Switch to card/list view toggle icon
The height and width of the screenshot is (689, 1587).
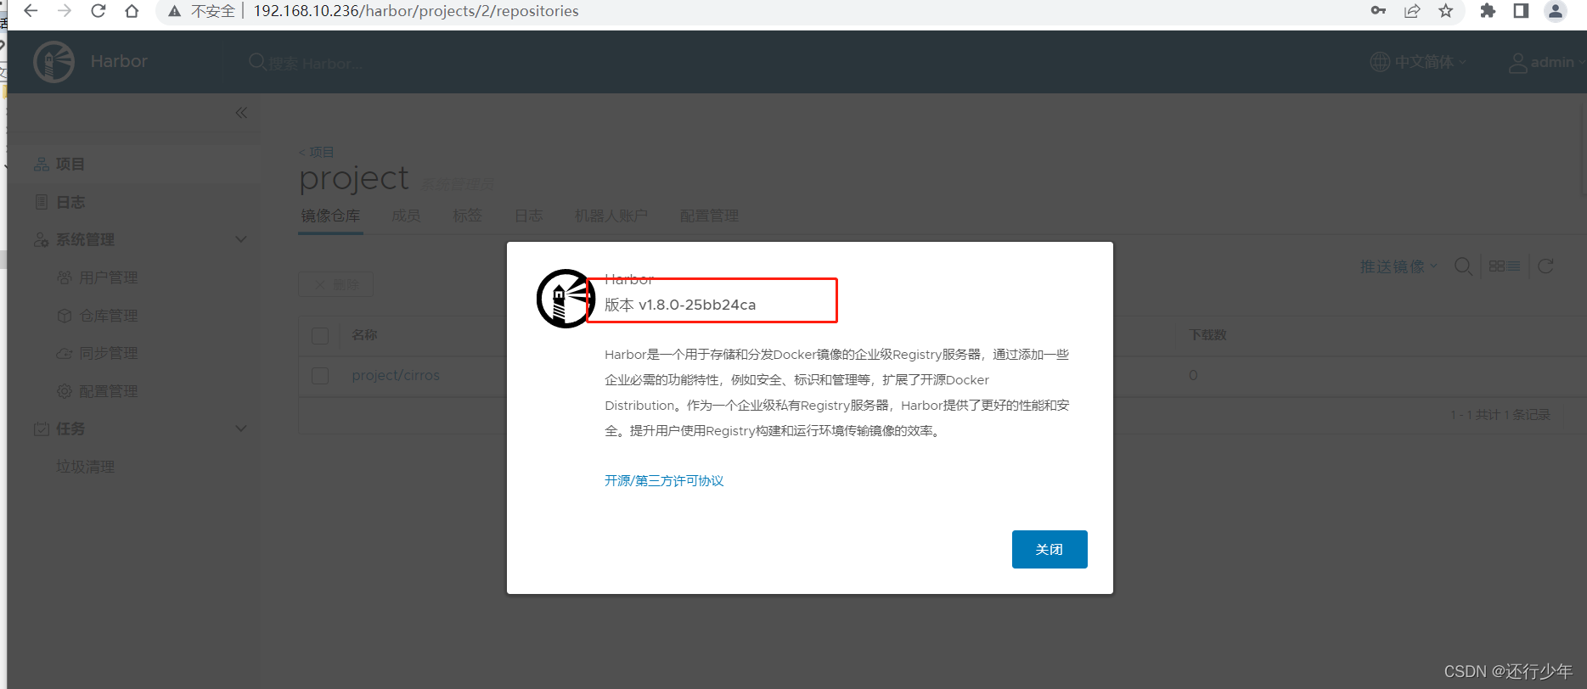(1505, 266)
